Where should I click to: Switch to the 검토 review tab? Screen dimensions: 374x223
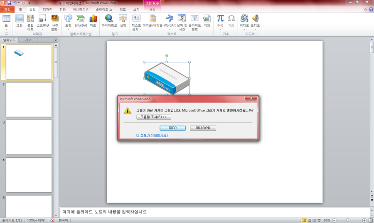[123, 10]
